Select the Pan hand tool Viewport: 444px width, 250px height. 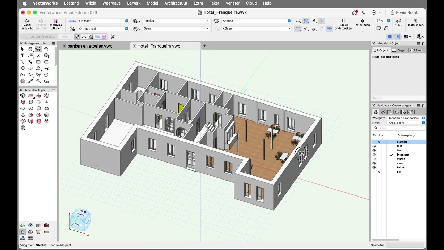click(31, 49)
